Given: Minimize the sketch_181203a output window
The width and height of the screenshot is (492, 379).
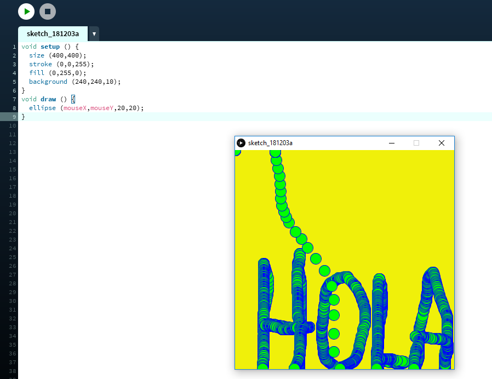Looking at the screenshot, I should coord(392,143).
